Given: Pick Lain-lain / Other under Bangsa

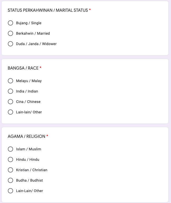Looking at the screenshot, I should tap(10, 112).
